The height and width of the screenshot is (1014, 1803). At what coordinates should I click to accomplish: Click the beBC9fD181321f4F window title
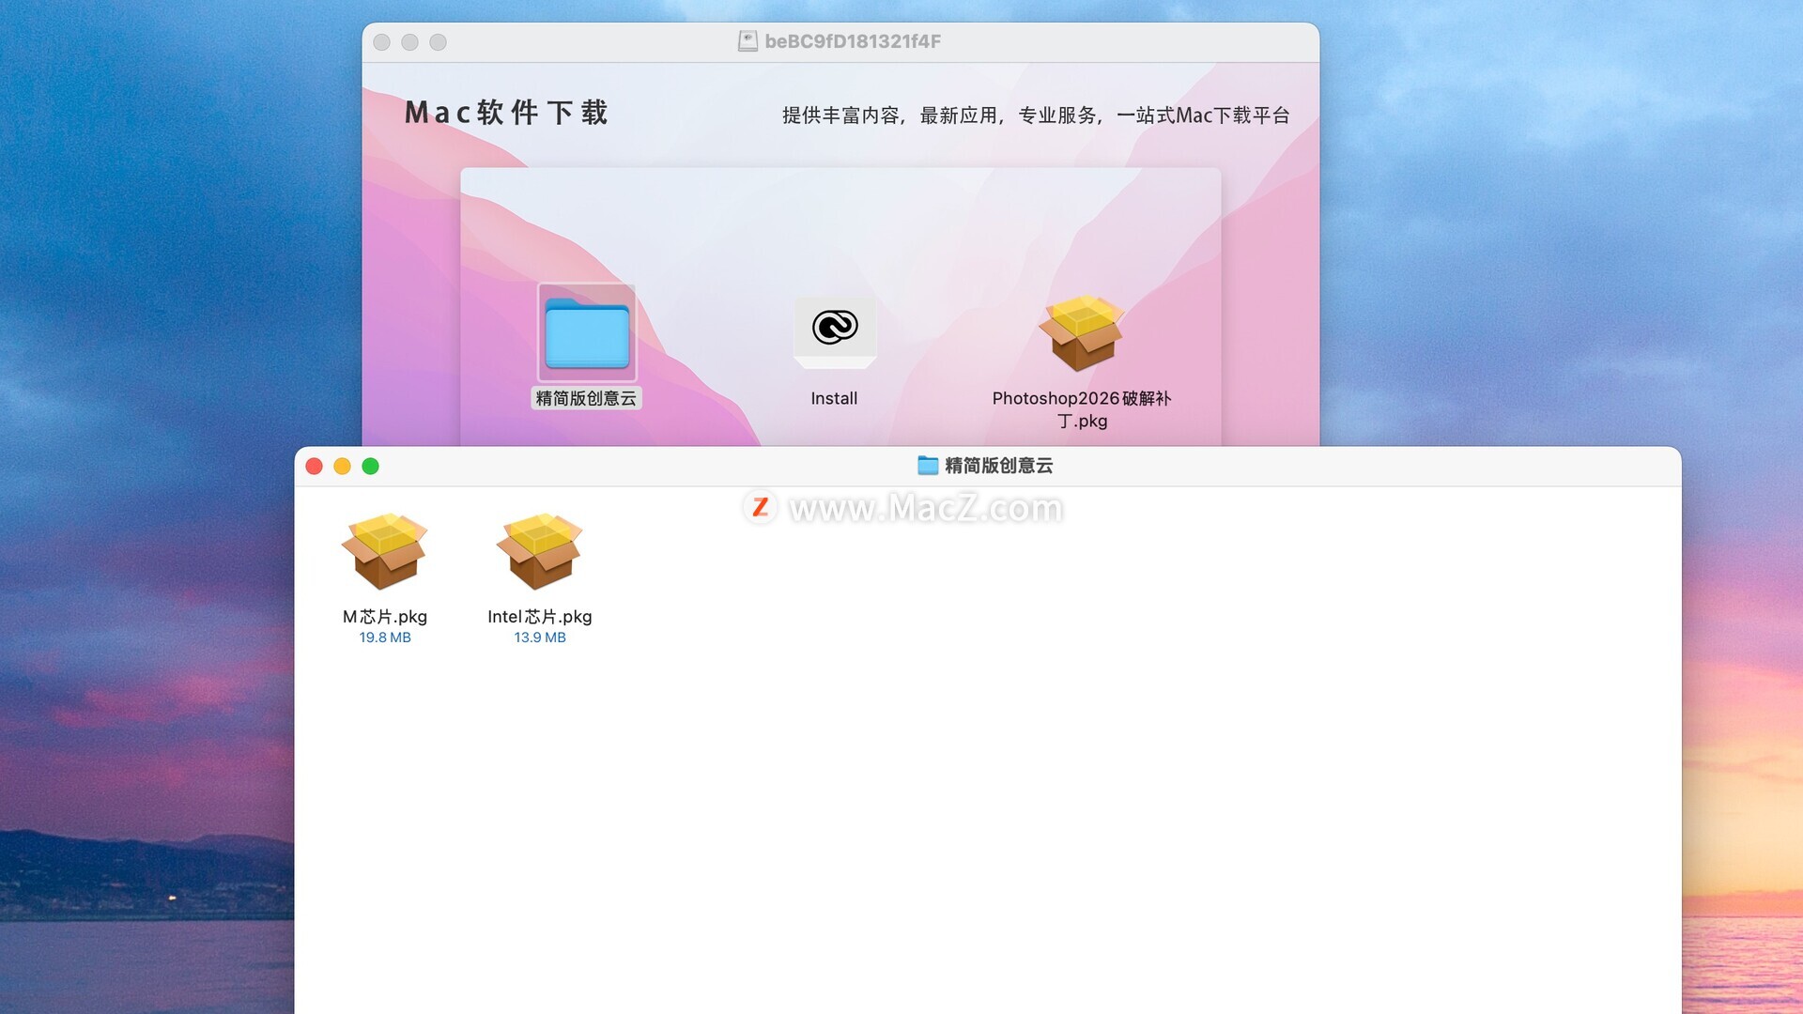click(x=853, y=41)
